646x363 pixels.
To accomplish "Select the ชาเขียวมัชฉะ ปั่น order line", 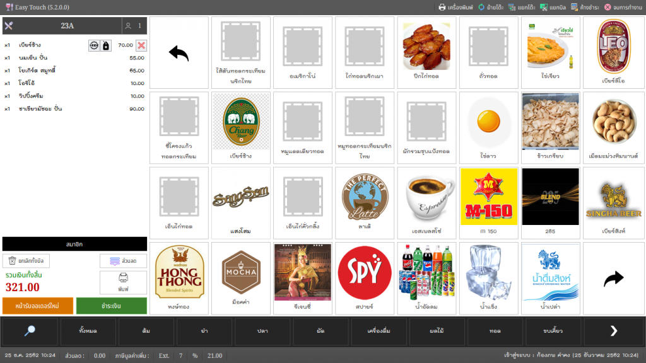I will (x=74, y=109).
